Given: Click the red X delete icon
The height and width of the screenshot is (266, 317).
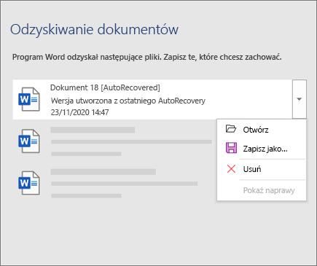Looking at the screenshot, I should (231, 169).
